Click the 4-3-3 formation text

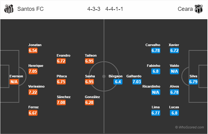(x=94, y=9)
